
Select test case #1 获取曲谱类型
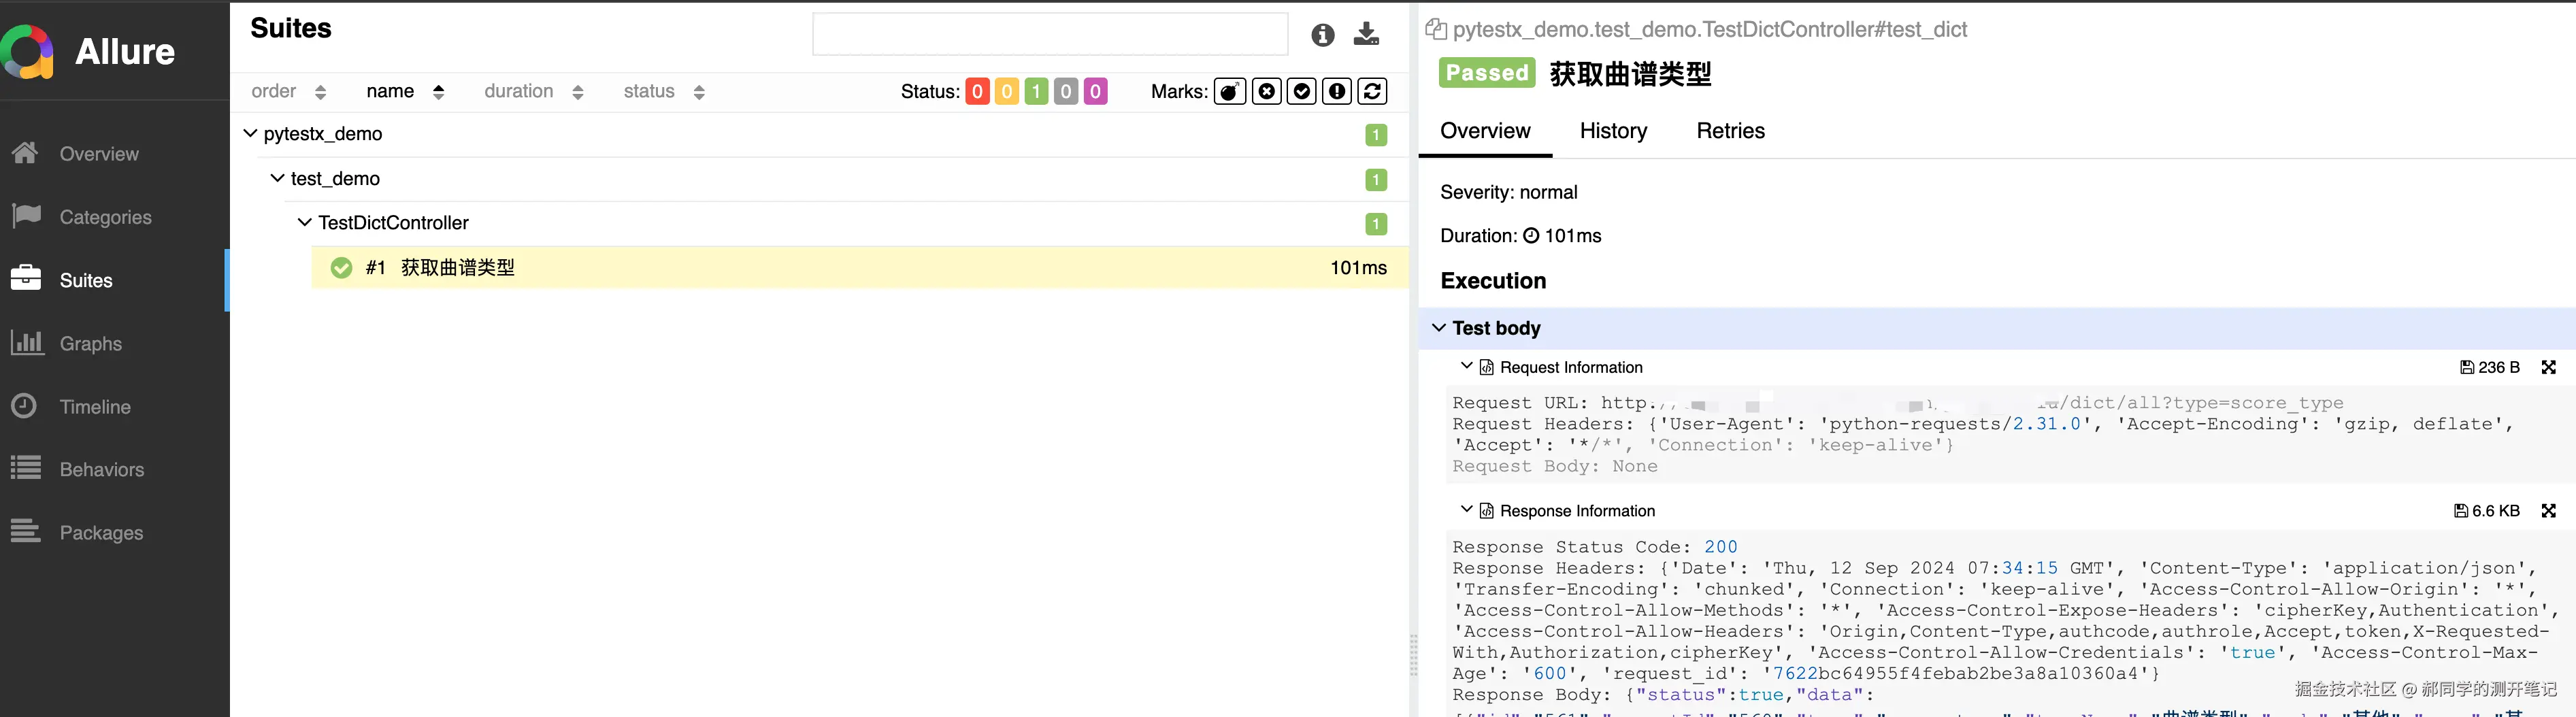[x=860, y=267]
